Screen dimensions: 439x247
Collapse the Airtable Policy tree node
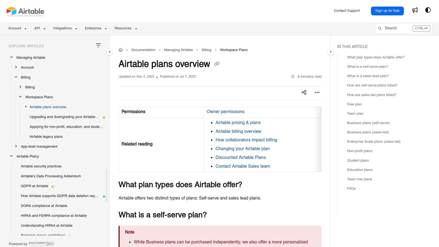(12, 156)
